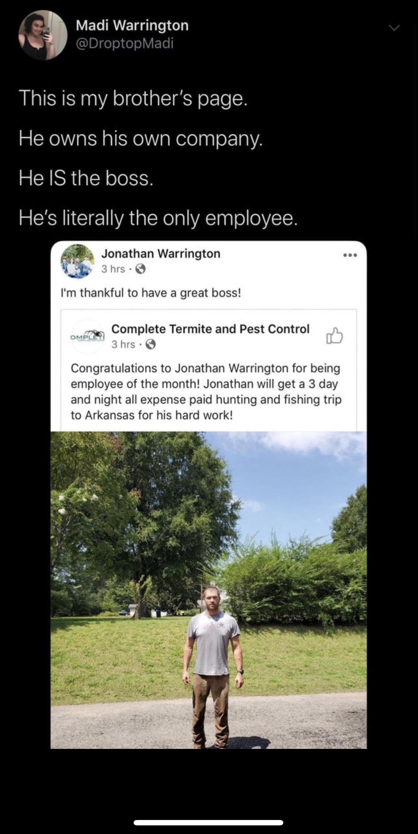
Task: Tap the globe icon on the shared post
Action: (x=150, y=344)
